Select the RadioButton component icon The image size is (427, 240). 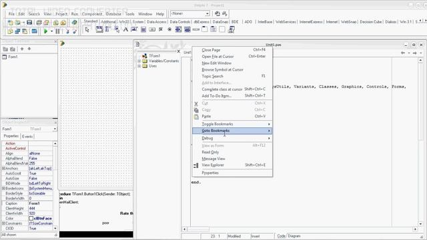[169, 29]
